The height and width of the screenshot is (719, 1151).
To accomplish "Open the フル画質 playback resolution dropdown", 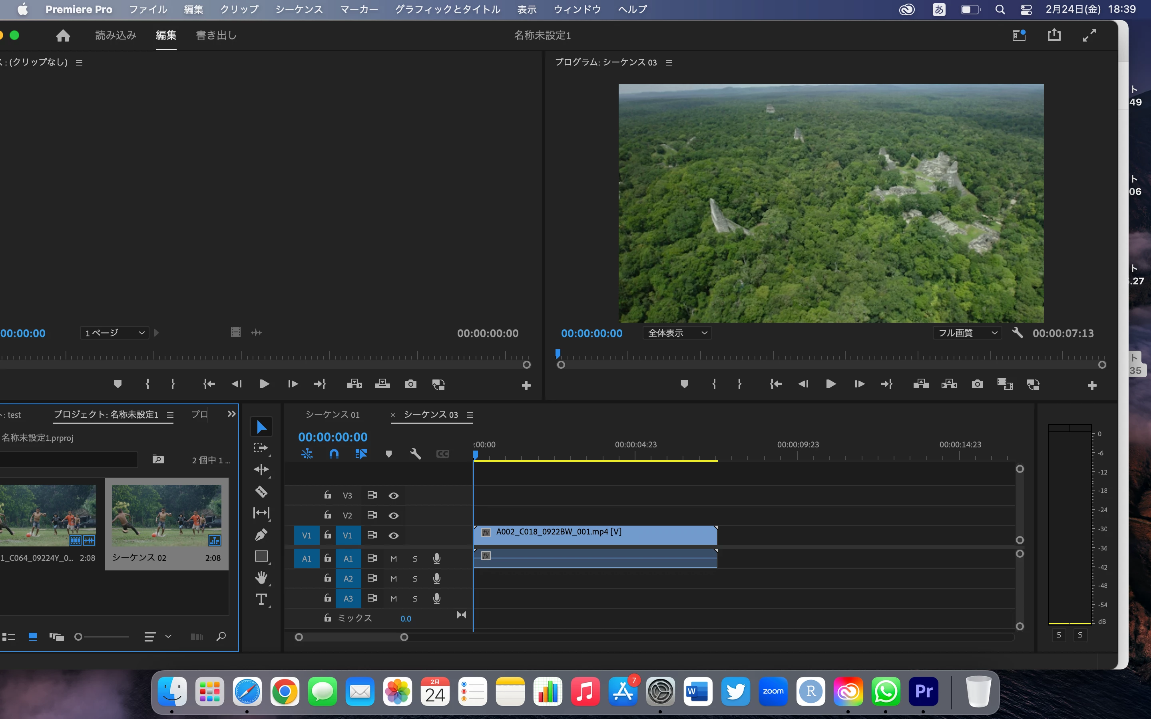I will pos(968,333).
